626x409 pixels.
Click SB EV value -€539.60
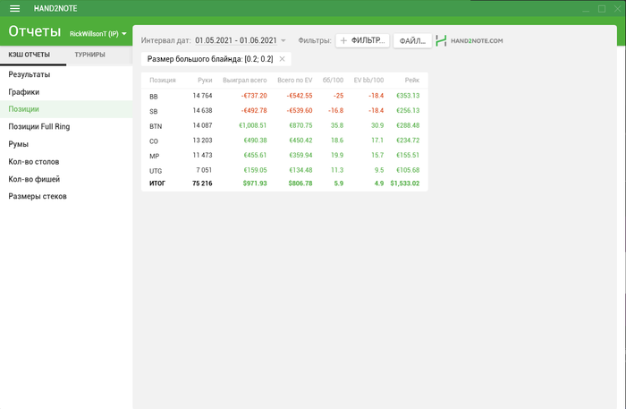point(300,111)
